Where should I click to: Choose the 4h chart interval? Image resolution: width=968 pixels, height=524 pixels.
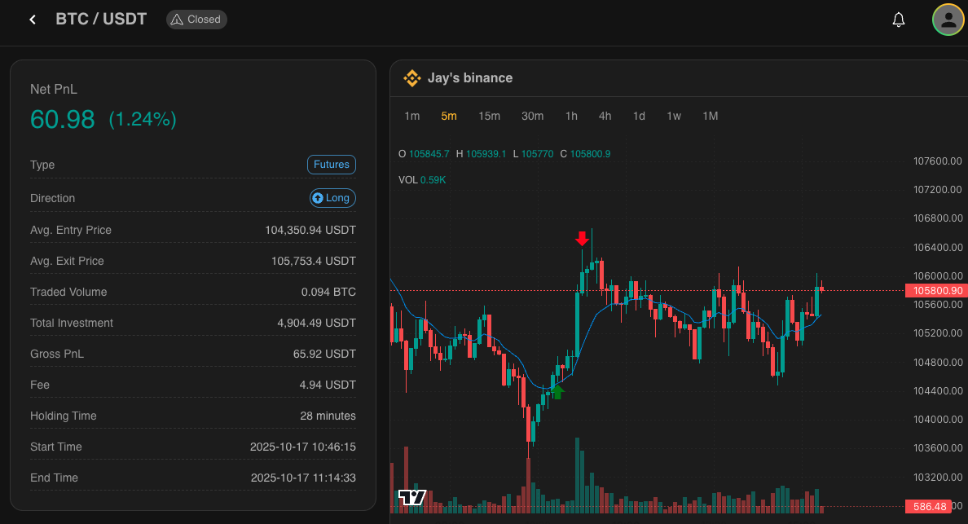[x=605, y=116]
